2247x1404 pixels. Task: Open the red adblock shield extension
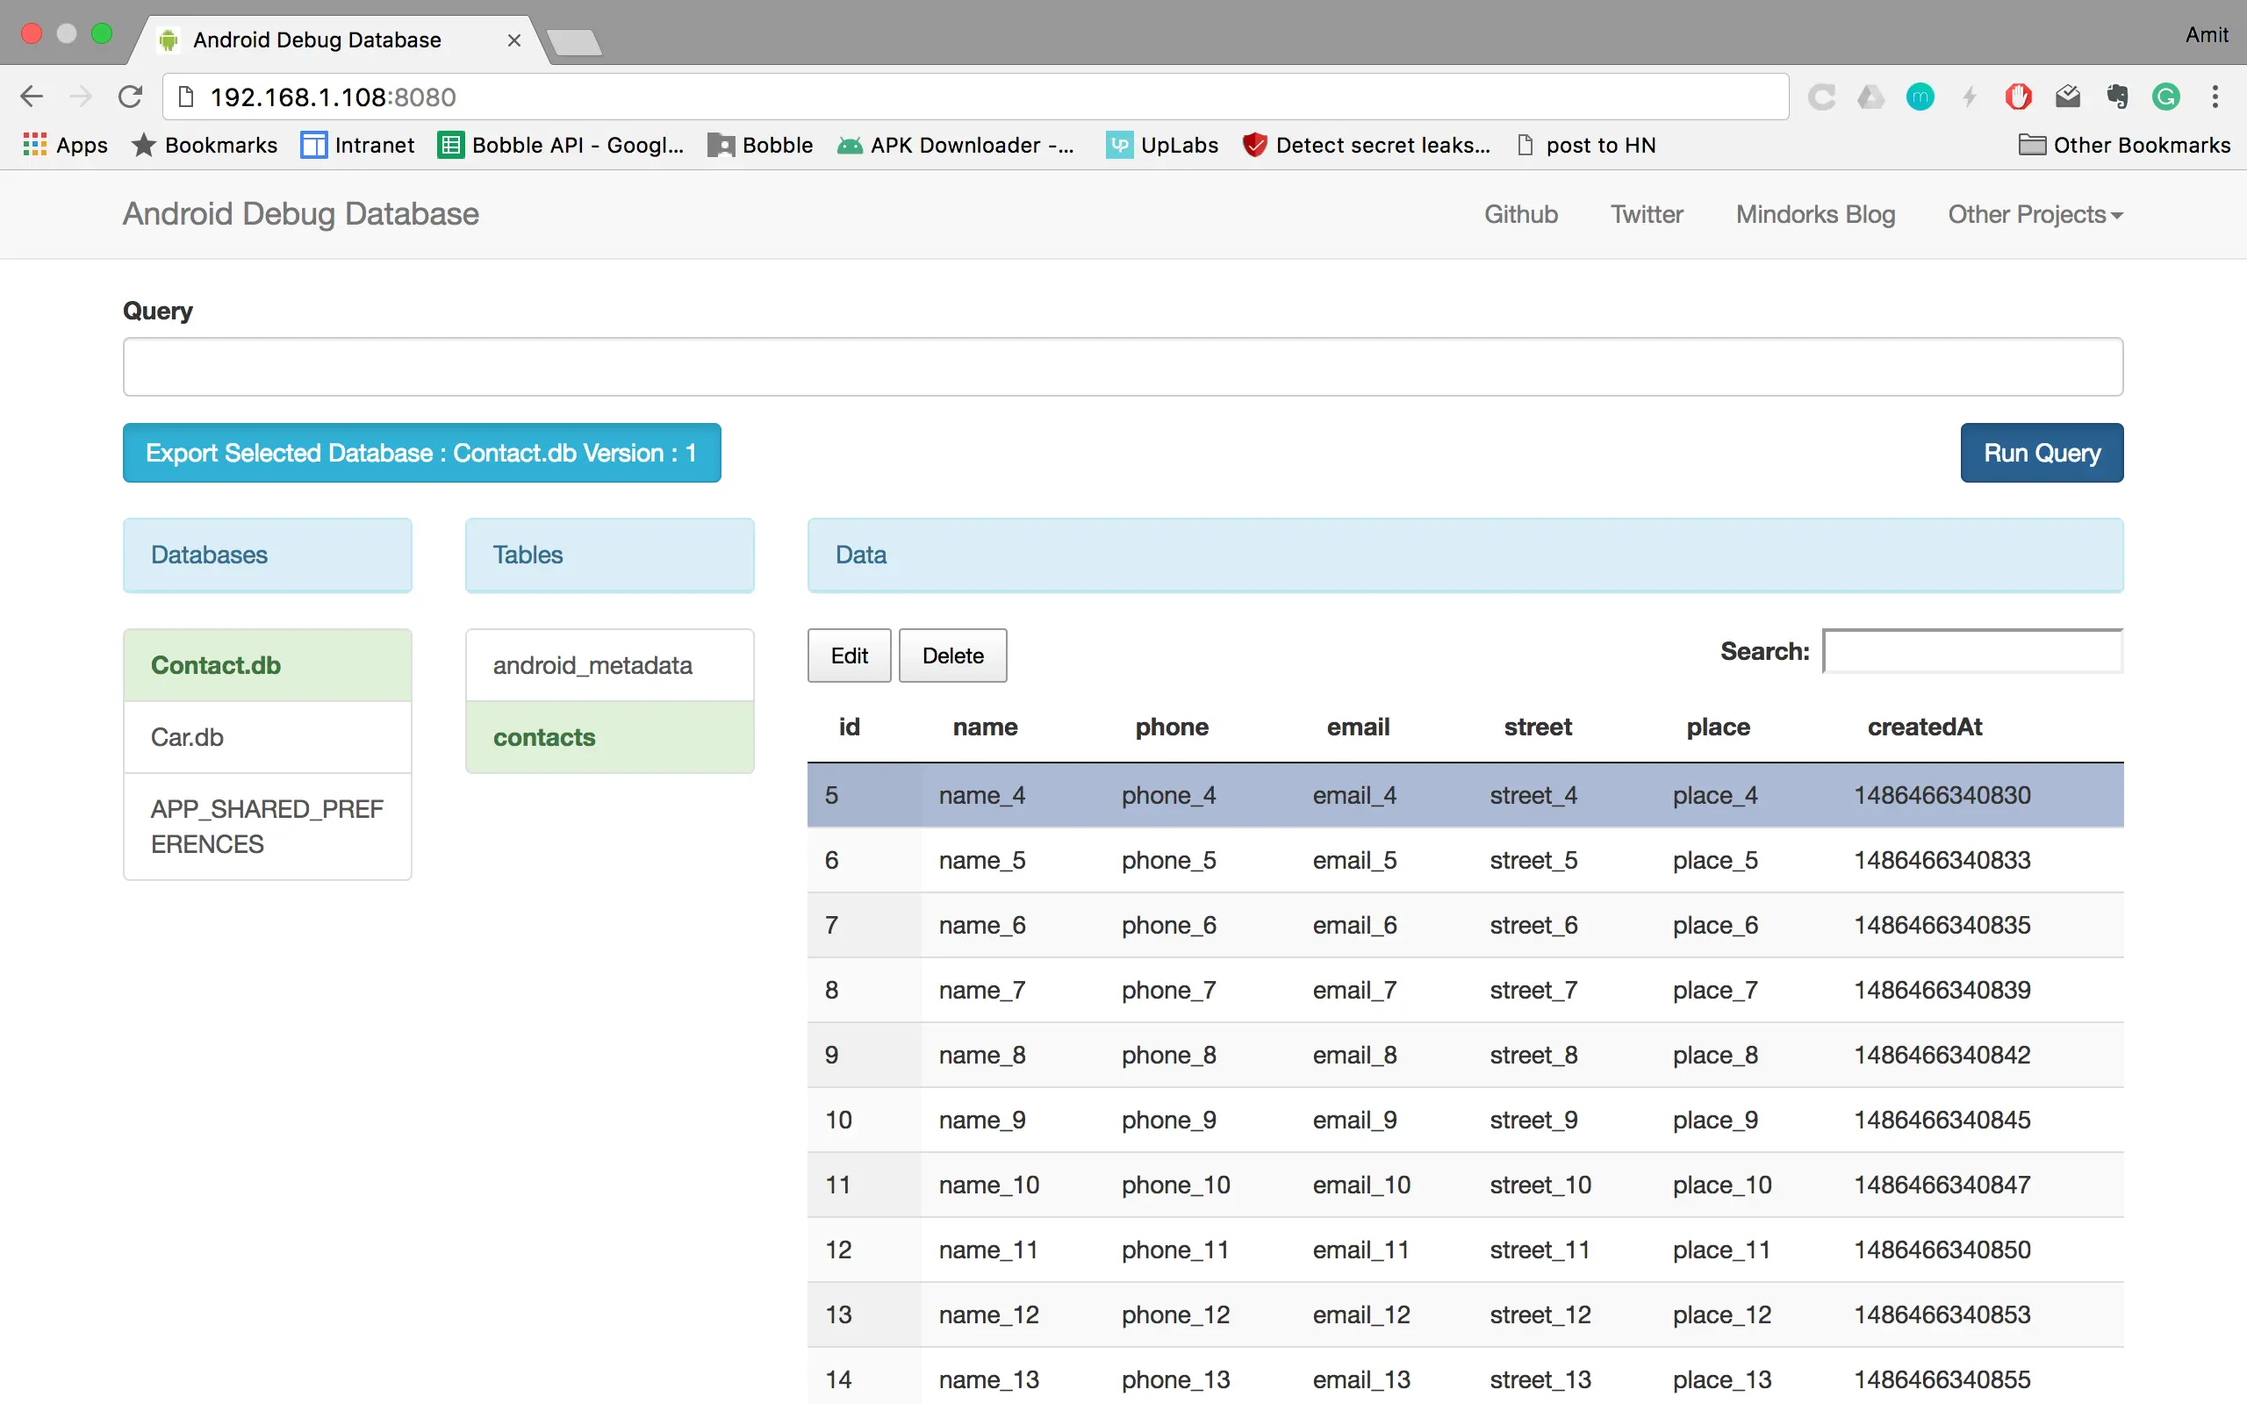tap(2019, 97)
